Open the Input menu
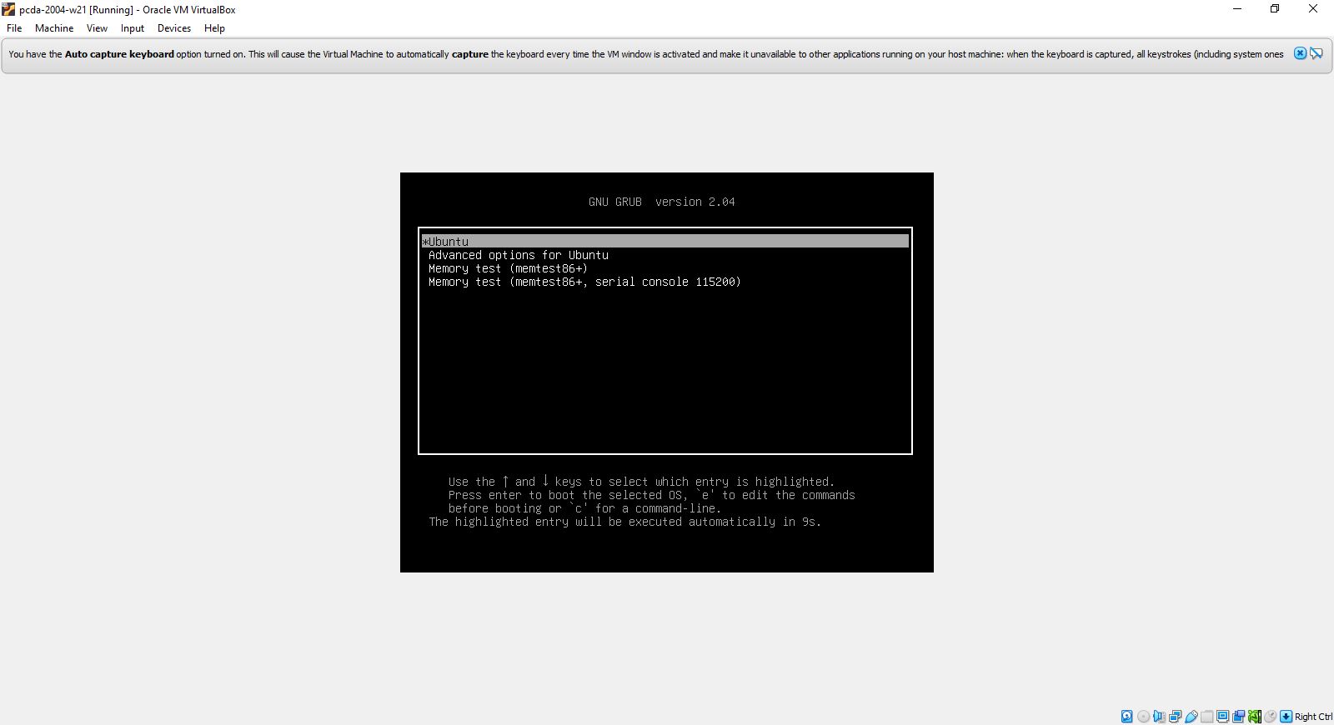Viewport: 1334px width, 725px height. 132,28
